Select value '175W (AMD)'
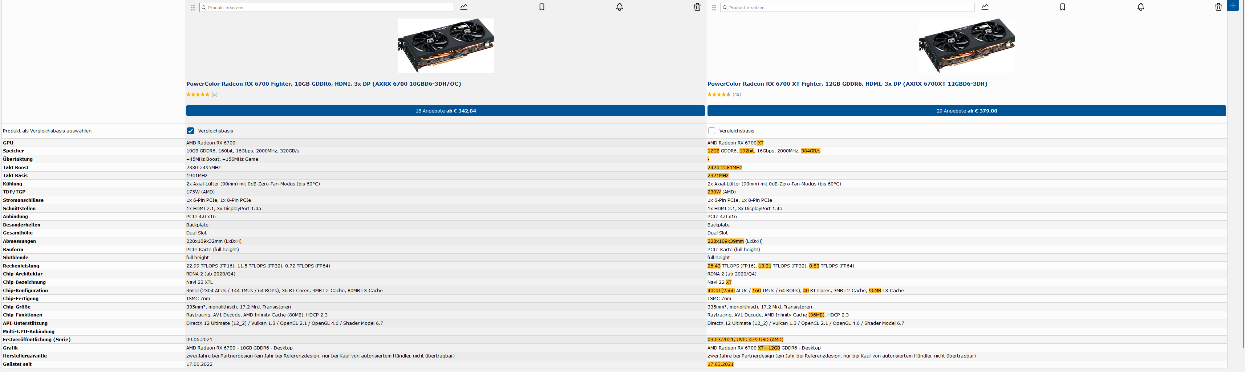Screen dimensions: 1245x372 200,192
